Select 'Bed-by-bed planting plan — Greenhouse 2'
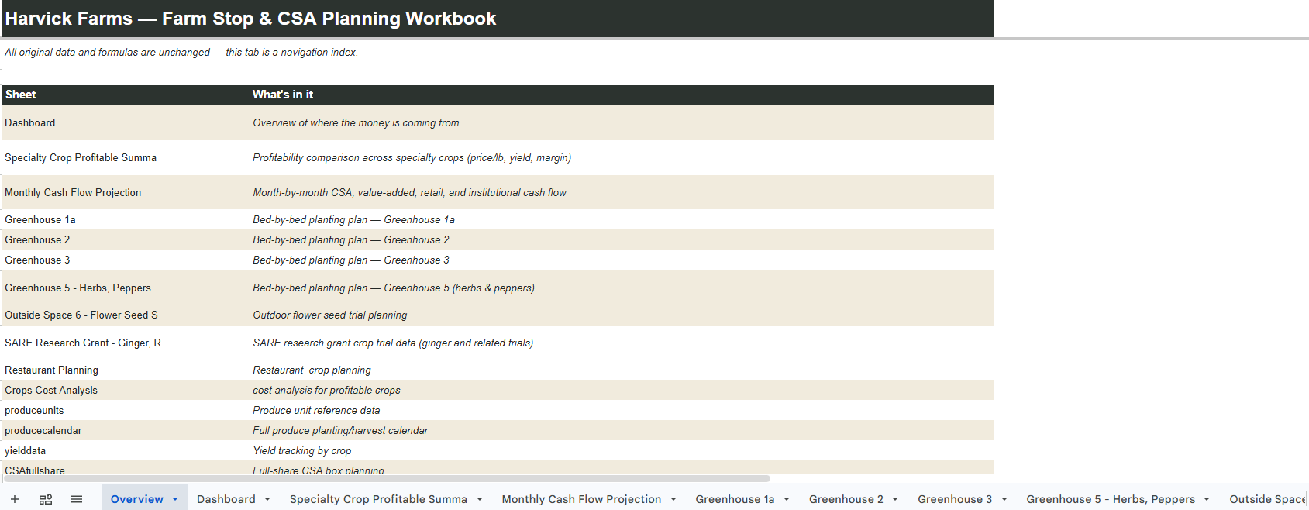This screenshot has width=1309, height=510. (622, 240)
